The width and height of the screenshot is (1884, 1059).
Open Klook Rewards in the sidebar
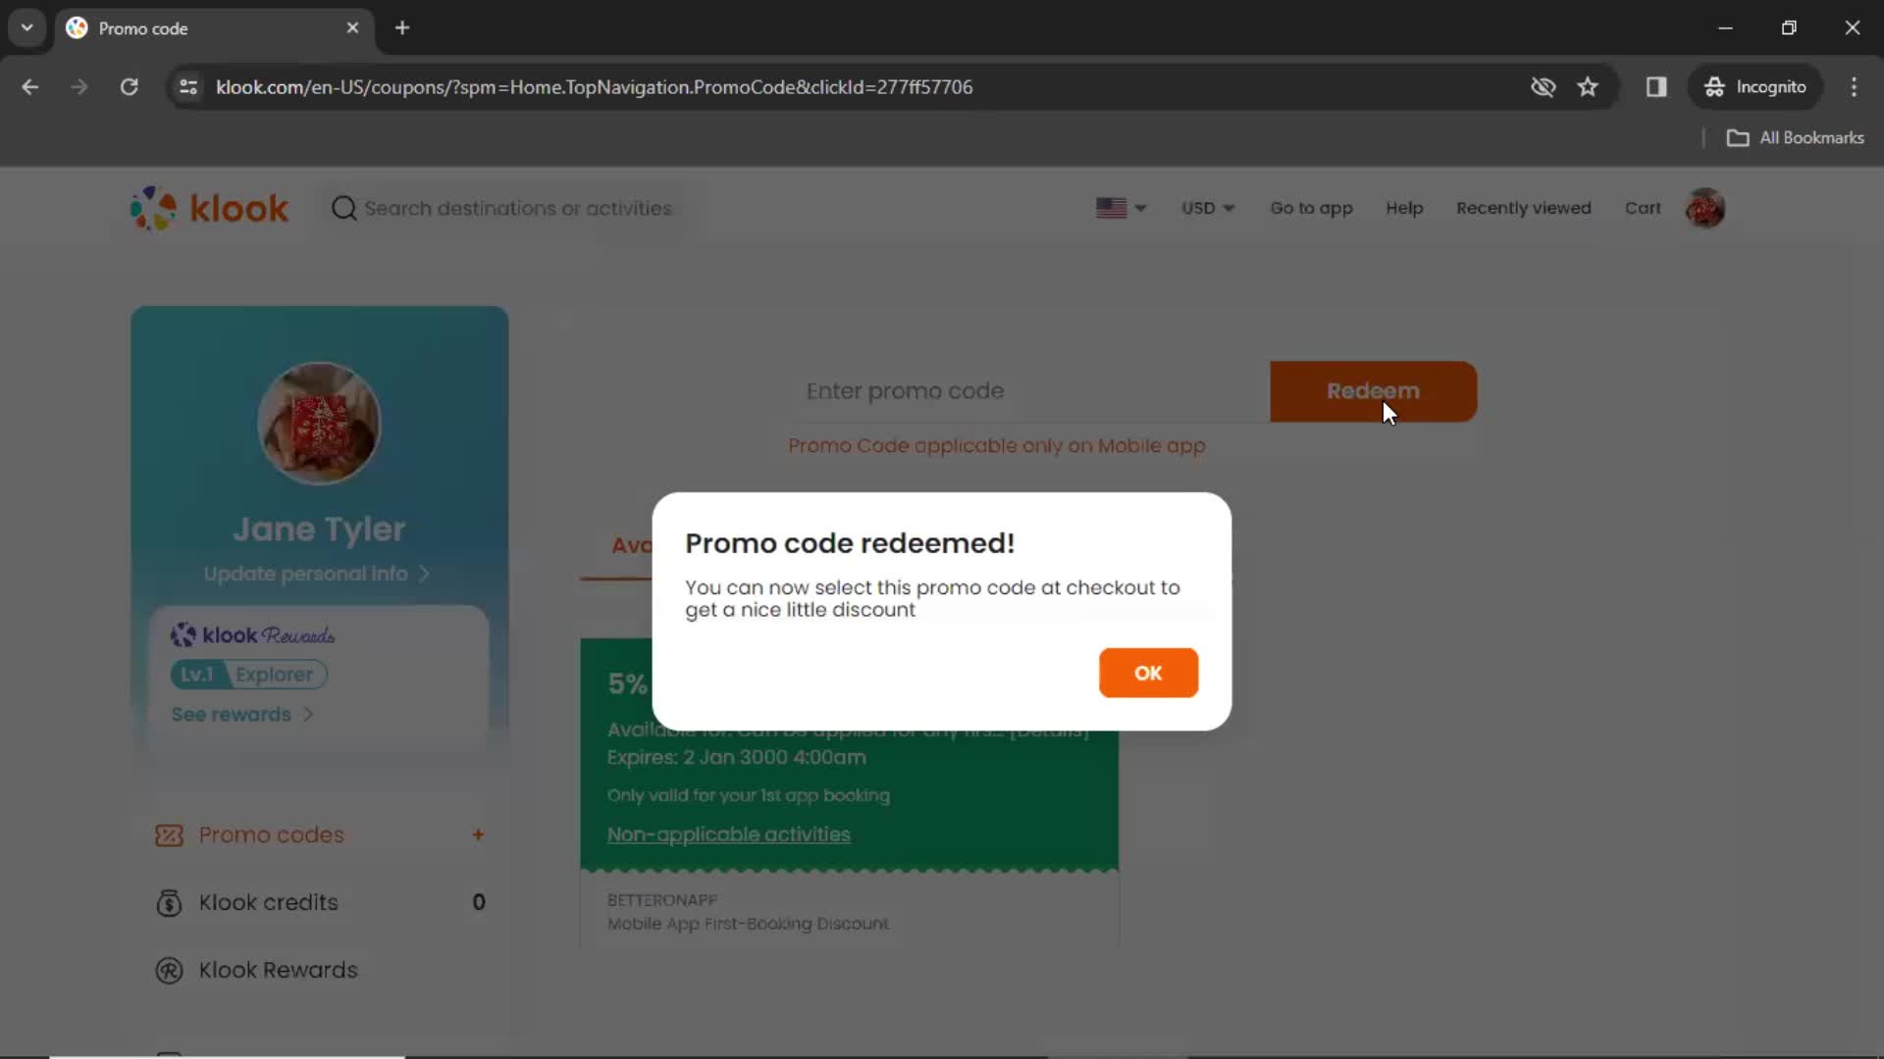click(x=319, y=971)
